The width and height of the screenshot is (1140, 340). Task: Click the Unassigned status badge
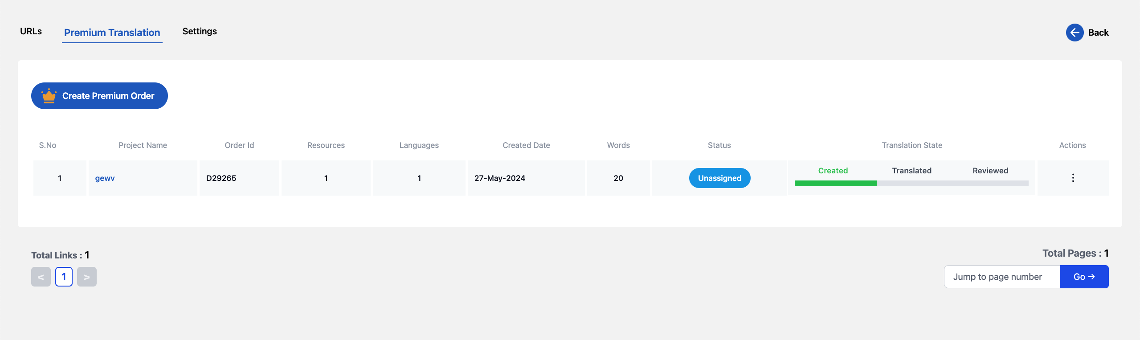[x=719, y=178]
